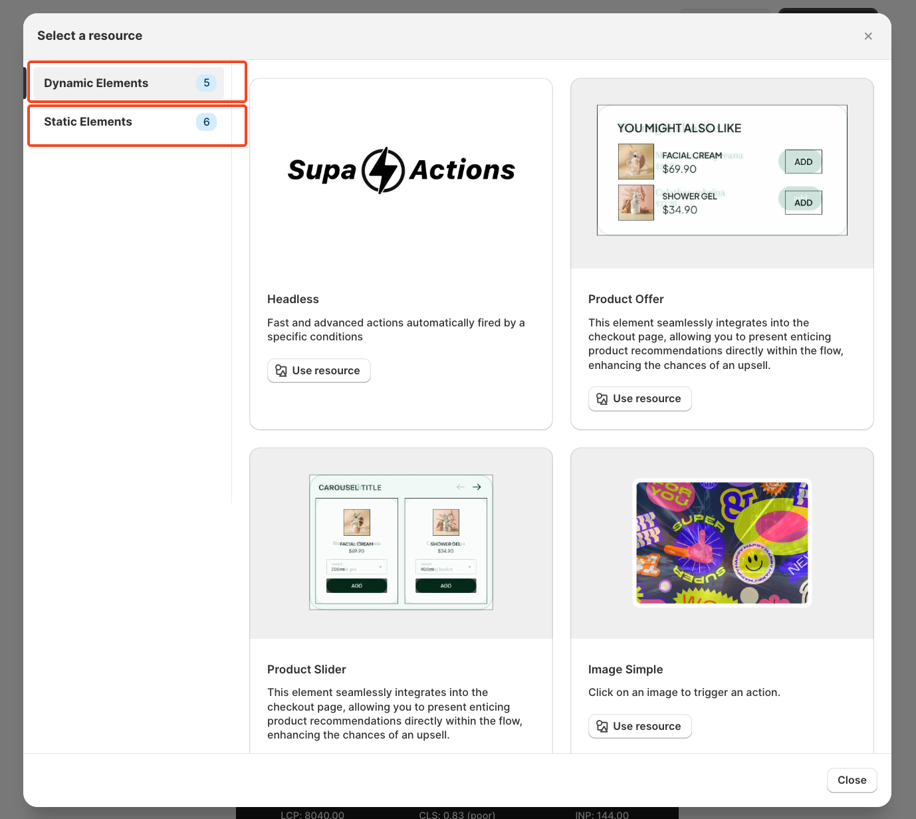Click the Headless card title
Screen dimensions: 916x819
(293, 299)
